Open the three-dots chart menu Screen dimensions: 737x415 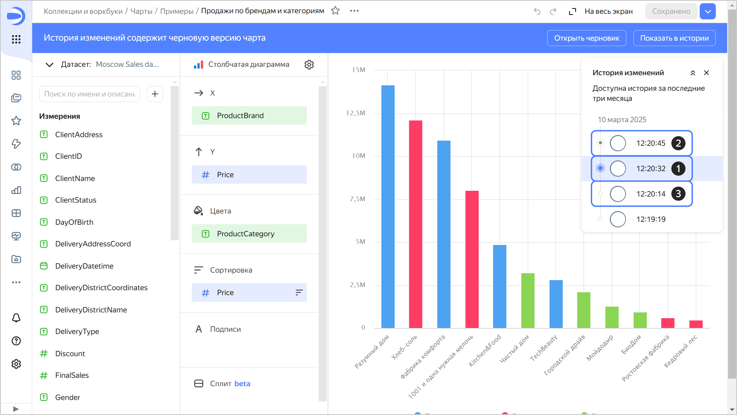coord(354,11)
